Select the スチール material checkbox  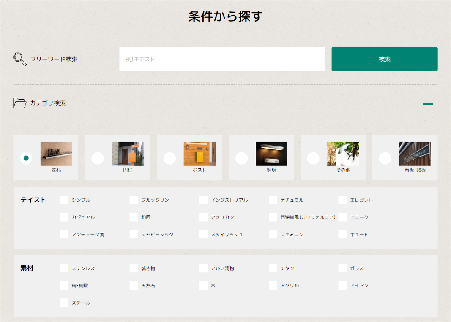point(64,303)
